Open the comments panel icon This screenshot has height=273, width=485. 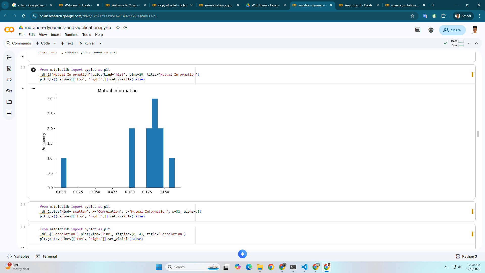point(418,30)
